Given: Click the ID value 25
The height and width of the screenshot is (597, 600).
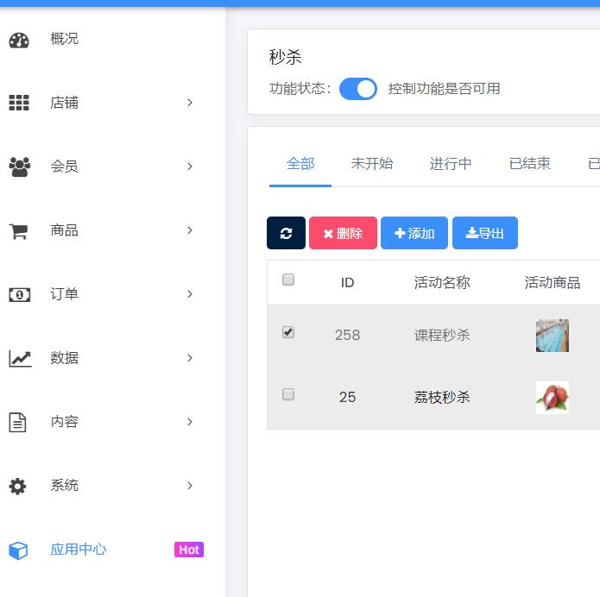Looking at the screenshot, I should (x=347, y=397).
